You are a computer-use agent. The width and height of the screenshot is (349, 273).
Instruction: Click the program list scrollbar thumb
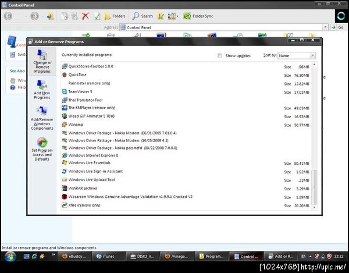314,187
